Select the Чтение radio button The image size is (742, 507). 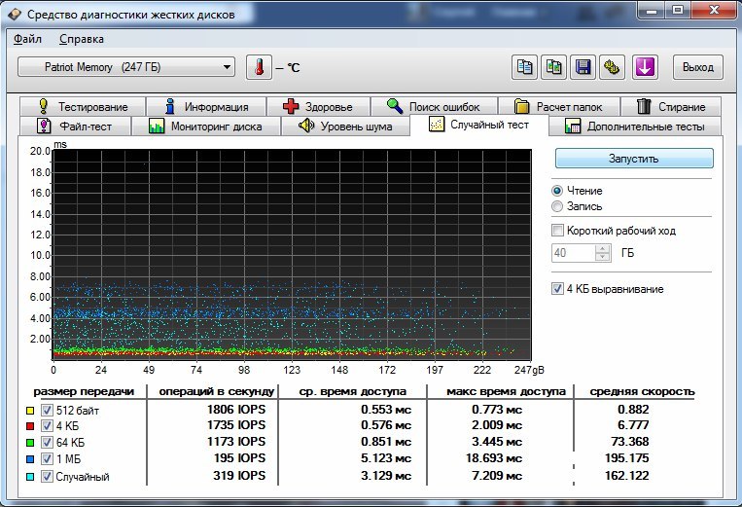[557, 191]
